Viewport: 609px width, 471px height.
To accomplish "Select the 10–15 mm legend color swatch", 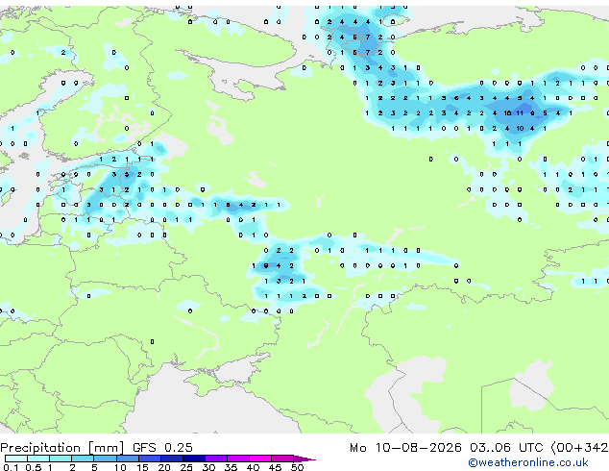I will [x=127, y=459].
